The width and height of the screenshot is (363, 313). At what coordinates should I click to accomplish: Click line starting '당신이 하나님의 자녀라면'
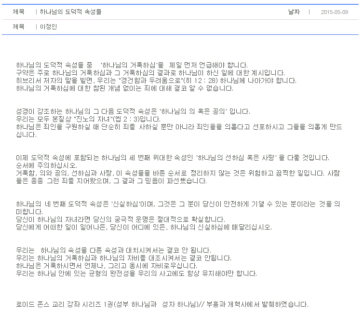coord(121,219)
